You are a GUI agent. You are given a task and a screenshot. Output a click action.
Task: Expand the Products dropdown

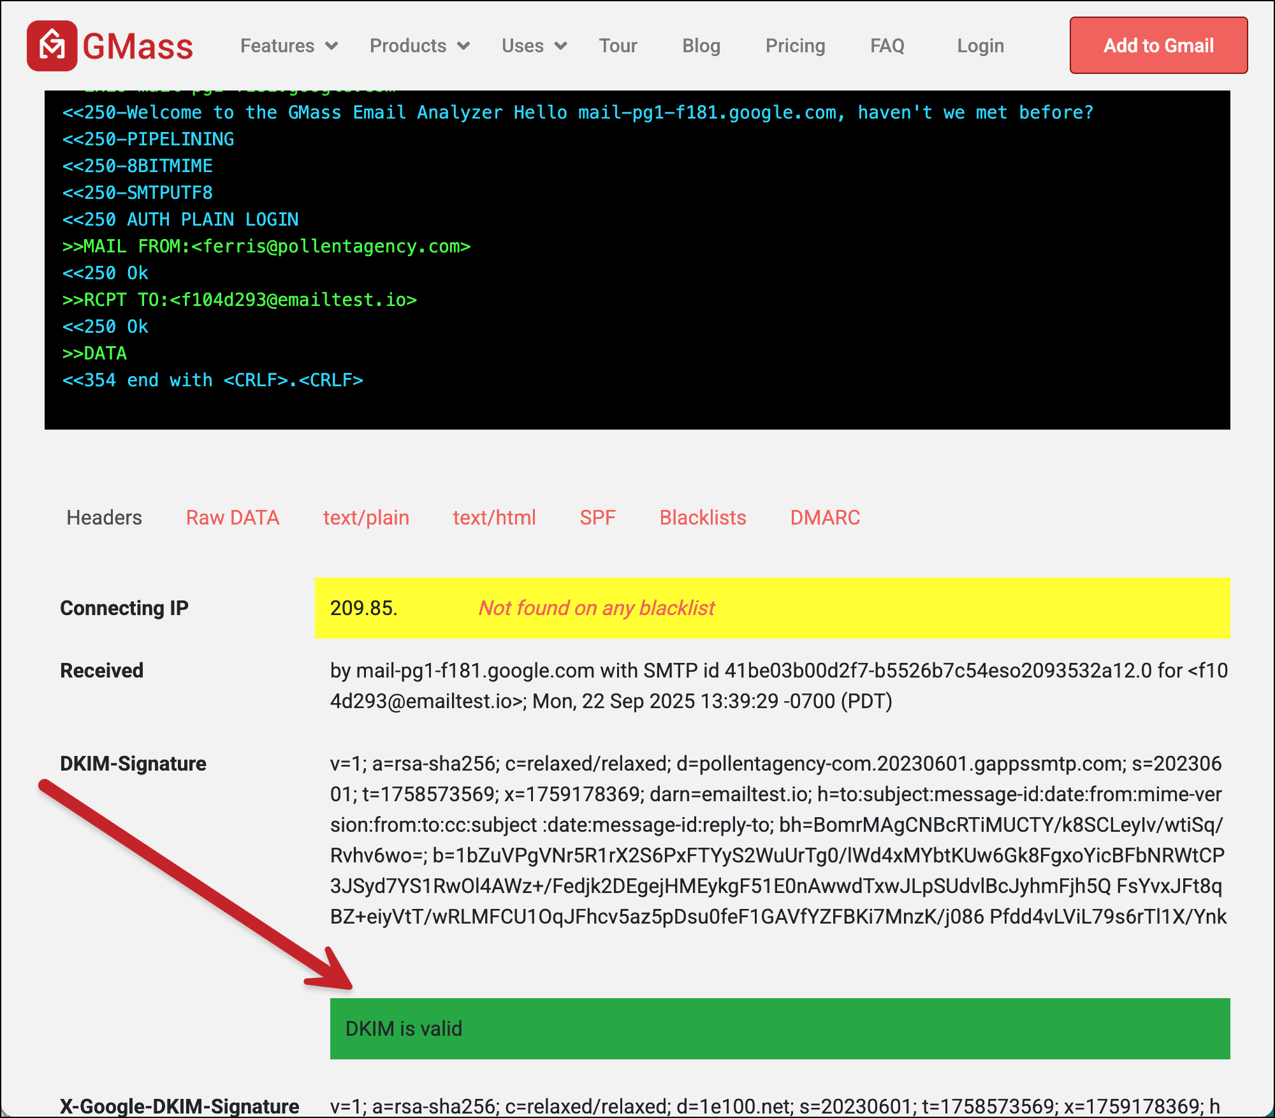click(x=419, y=45)
